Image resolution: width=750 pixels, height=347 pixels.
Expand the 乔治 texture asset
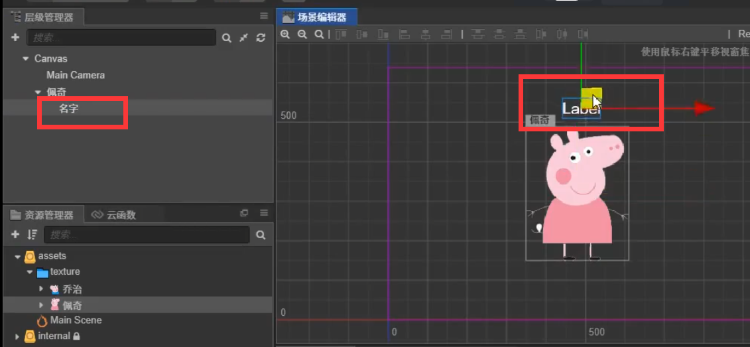point(41,289)
